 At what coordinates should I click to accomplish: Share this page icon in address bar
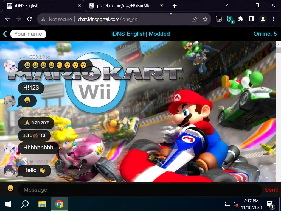[x=194, y=19]
